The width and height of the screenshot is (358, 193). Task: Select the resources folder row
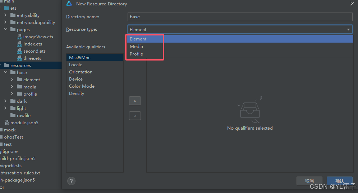click(x=31, y=66)
